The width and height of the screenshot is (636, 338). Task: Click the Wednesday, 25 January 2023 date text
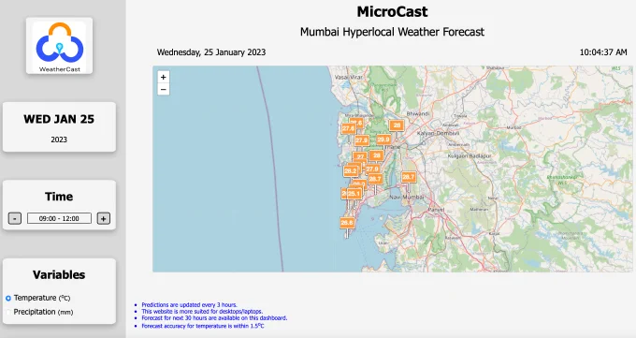[211, 52]
